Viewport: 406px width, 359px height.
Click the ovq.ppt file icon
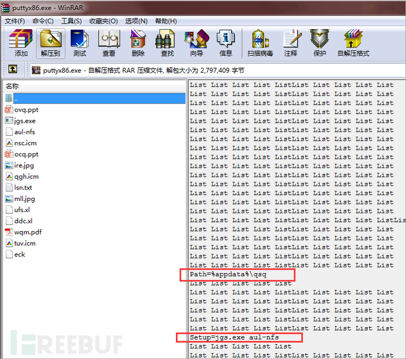[x=9, y=110]
